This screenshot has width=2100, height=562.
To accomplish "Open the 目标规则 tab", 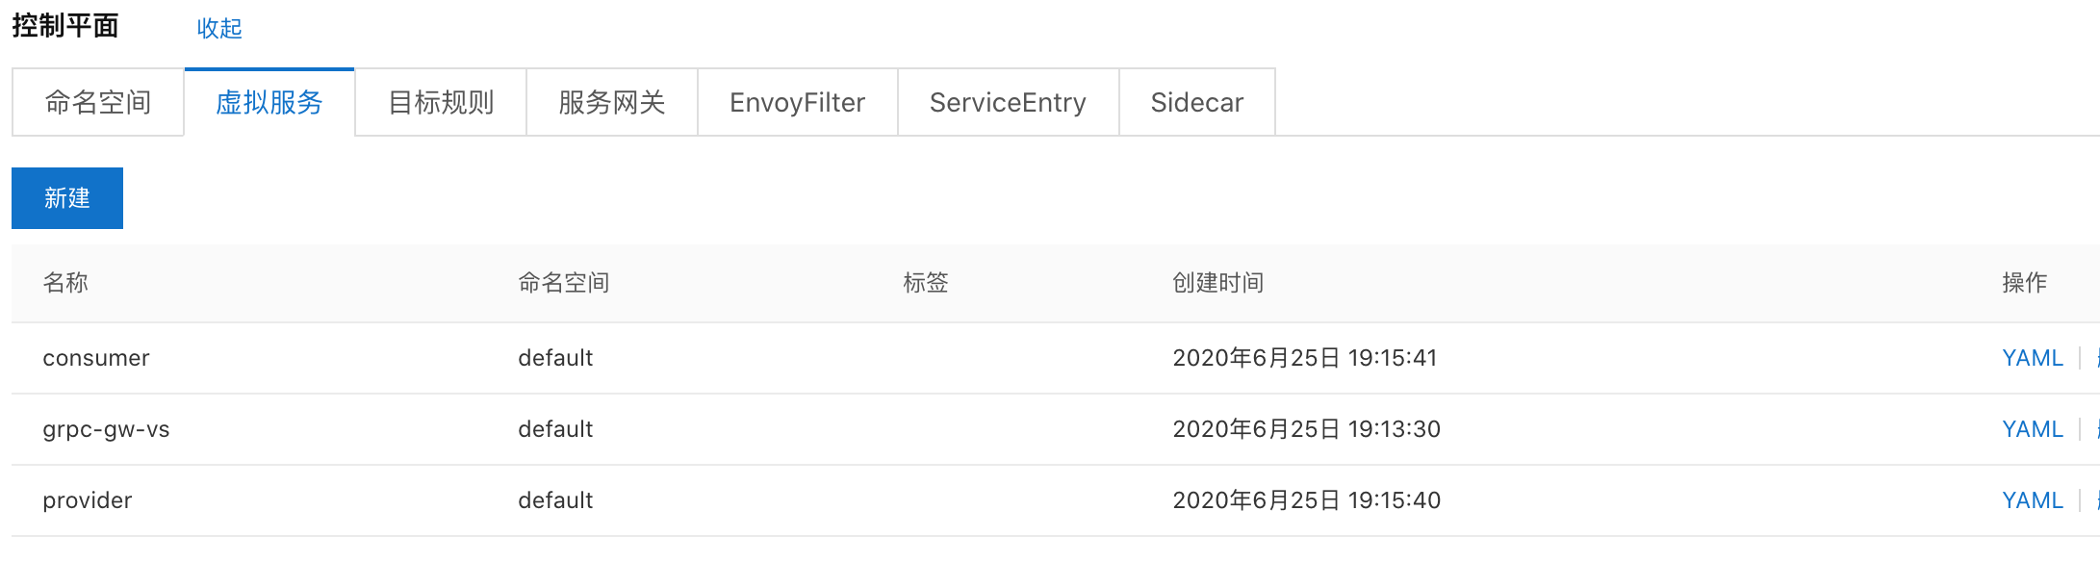I will pyautogui.click(x=441, y=102).
